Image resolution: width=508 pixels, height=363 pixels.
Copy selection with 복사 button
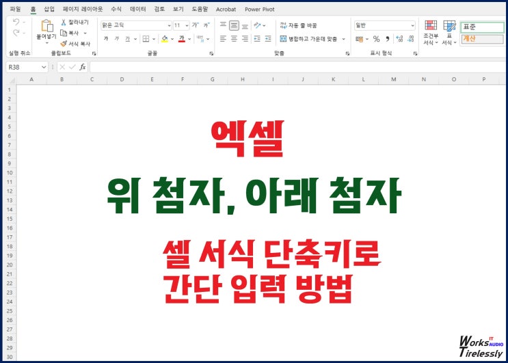(x=70, y=33)
